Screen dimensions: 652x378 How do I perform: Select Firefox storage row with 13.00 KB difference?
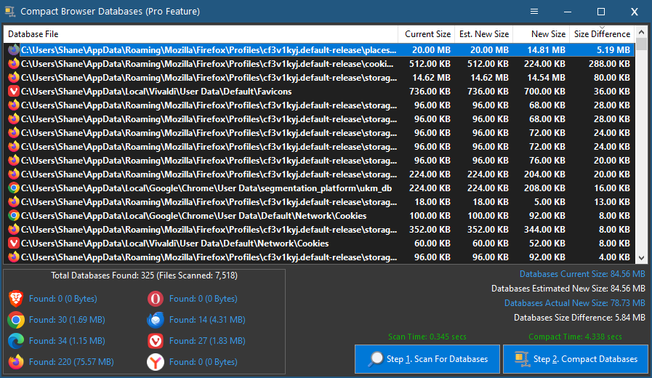(319, 201)
